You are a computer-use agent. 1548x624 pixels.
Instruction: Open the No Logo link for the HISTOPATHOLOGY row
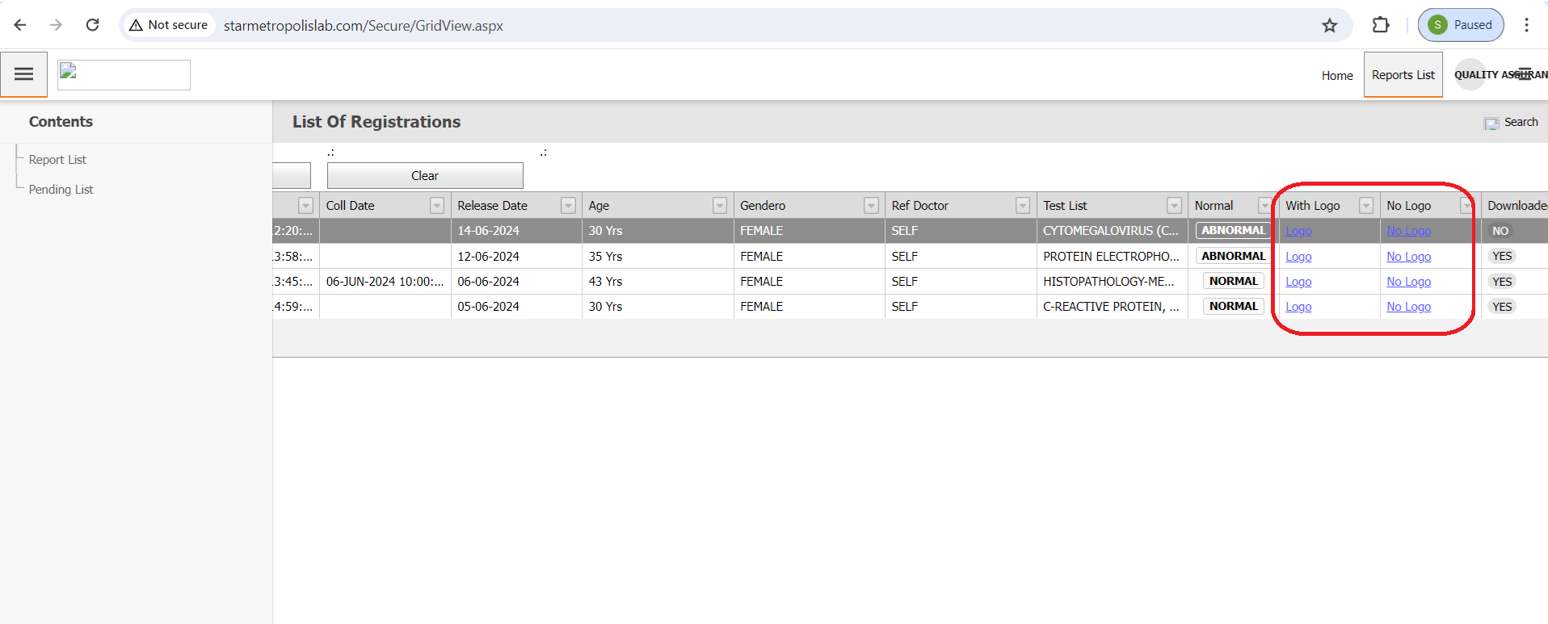click(1408, 282)
